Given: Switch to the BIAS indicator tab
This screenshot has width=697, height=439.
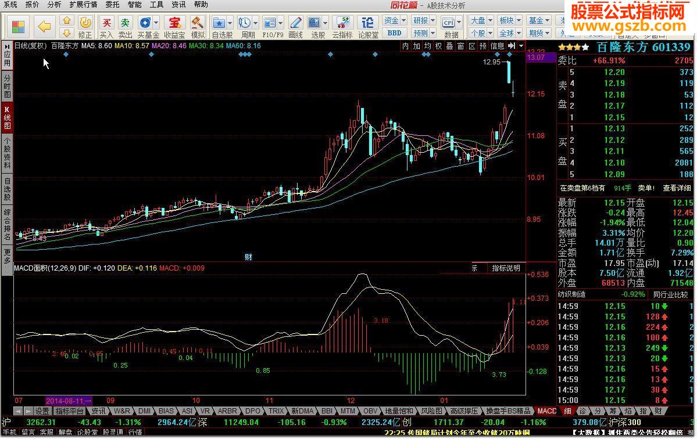Looking at the screenshot, I should [166, 411].
